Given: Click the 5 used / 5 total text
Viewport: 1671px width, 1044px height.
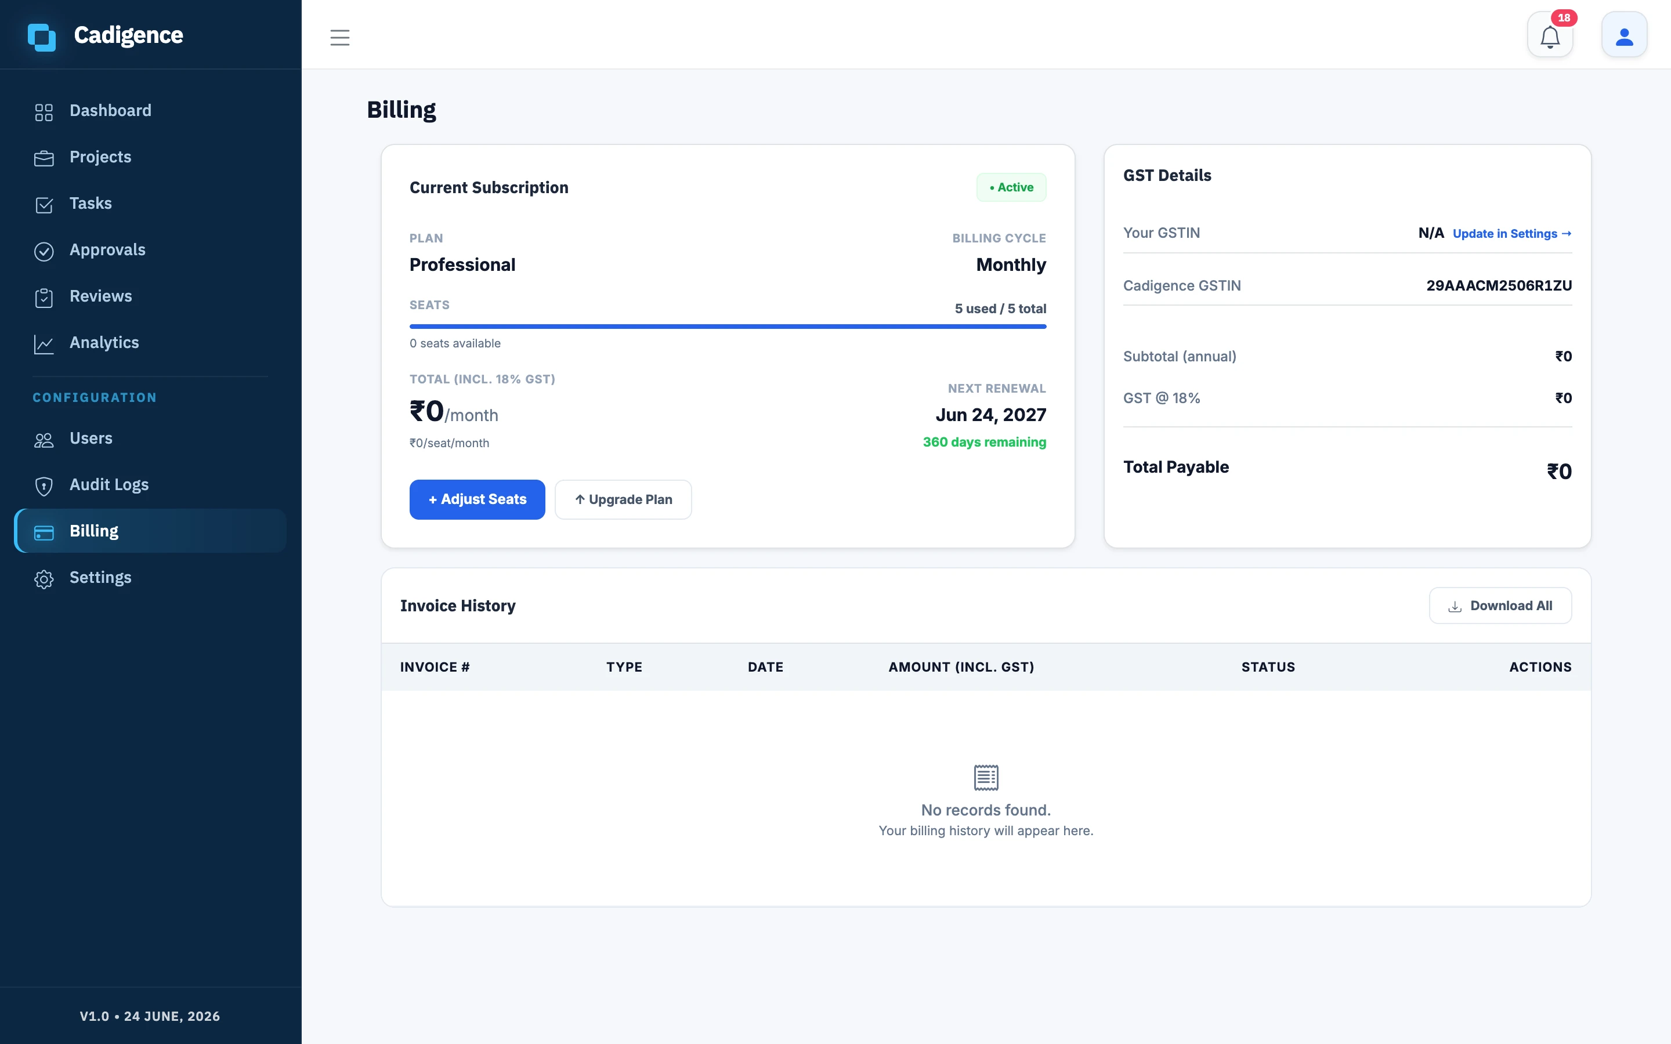Looking at the screenshot, I should tap(1000, 309).
